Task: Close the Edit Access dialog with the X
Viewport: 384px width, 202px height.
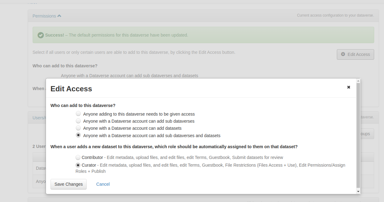Action: click(x=349, y=87)
